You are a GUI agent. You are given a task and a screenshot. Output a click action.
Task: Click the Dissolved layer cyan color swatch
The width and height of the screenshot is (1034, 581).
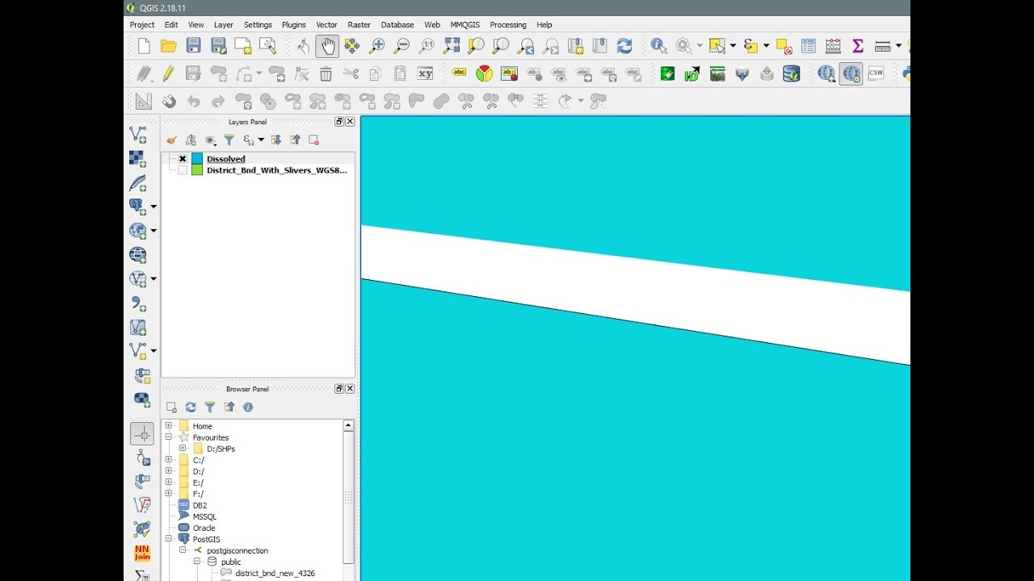point(197,159)
